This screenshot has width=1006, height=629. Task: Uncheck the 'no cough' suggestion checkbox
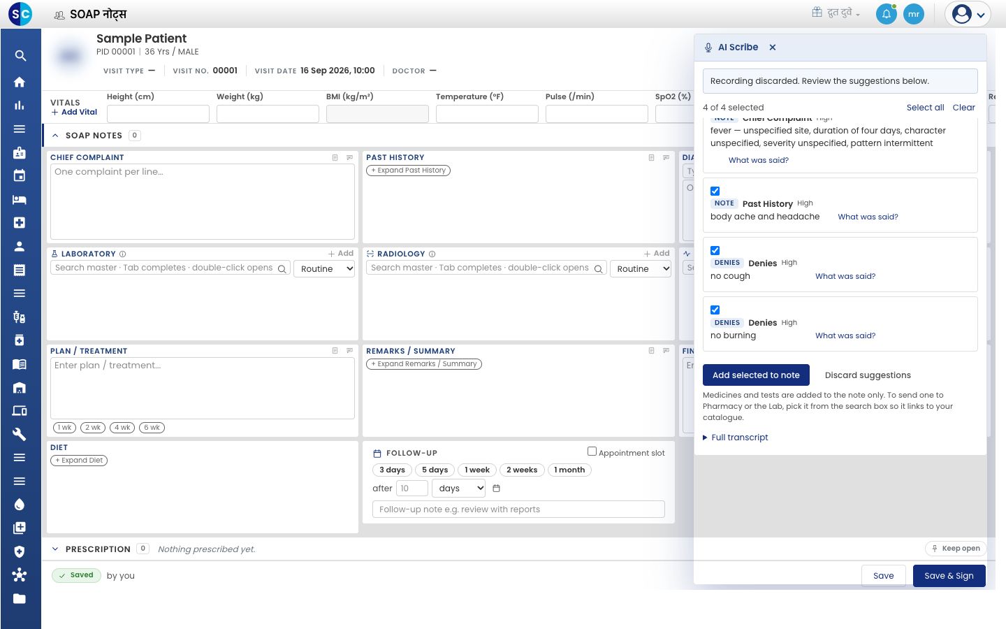click(715, 250)
